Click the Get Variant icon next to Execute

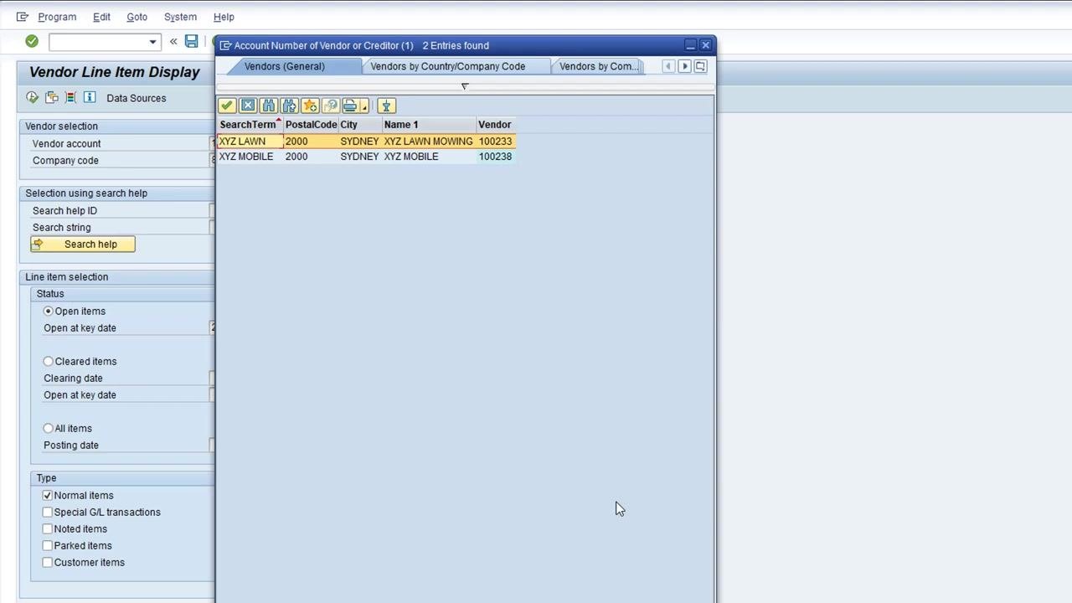(x=52, y=98)
